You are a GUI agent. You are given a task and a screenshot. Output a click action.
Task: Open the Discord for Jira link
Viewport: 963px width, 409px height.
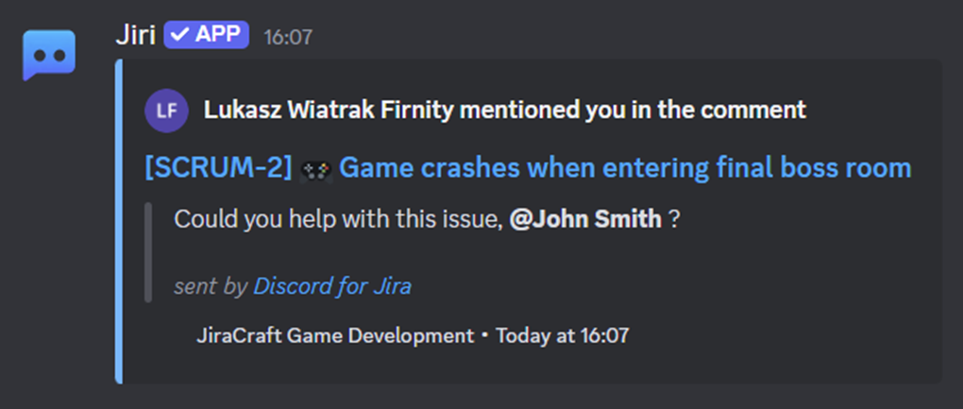click(x=332, y=286)
